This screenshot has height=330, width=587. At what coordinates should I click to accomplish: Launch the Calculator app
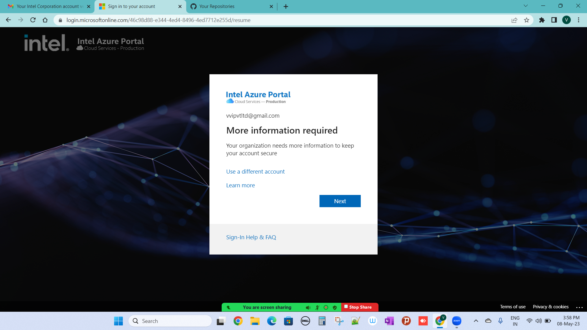[x=322, y=321]
